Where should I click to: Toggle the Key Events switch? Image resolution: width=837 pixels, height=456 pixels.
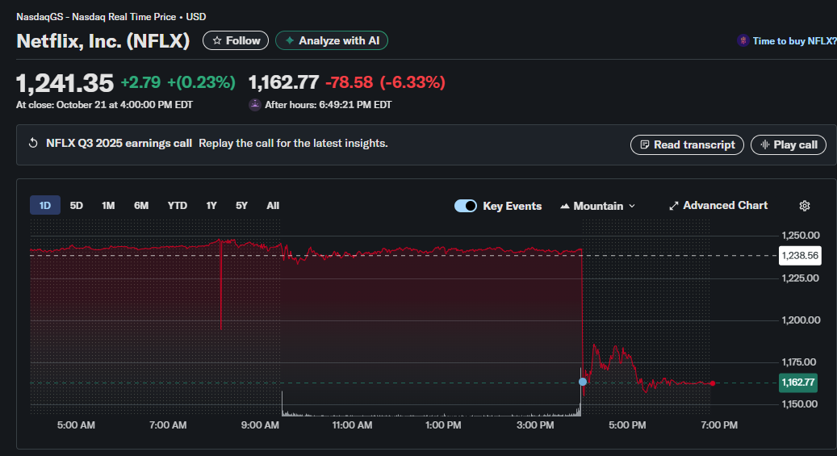(466, 206)
